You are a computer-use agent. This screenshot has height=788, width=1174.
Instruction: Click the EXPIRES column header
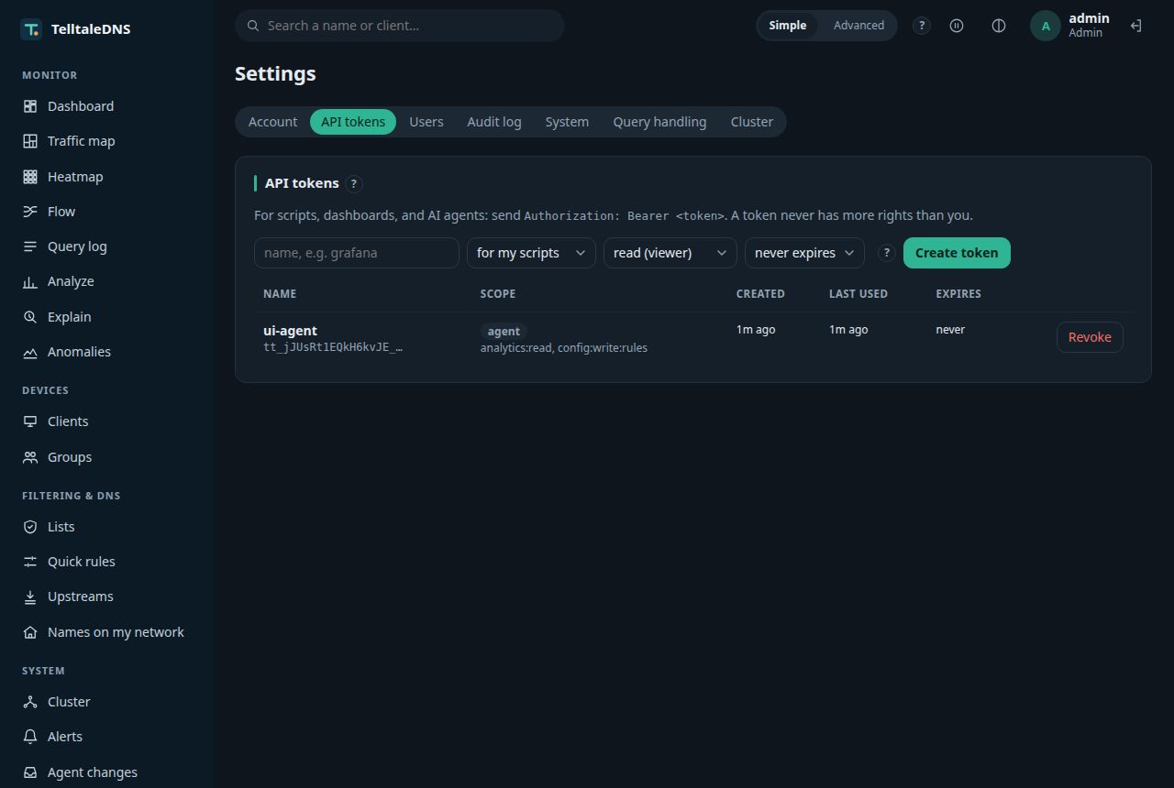(958, 294)
